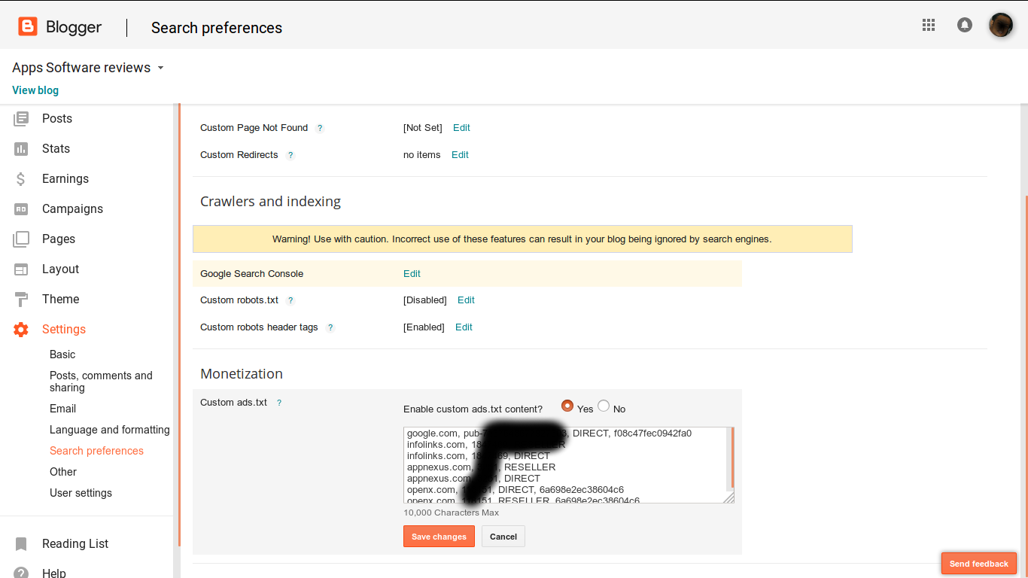Click the ads.txt textarea scrollbar
Screen dimensions: 1028x578
tap(731, 459)
